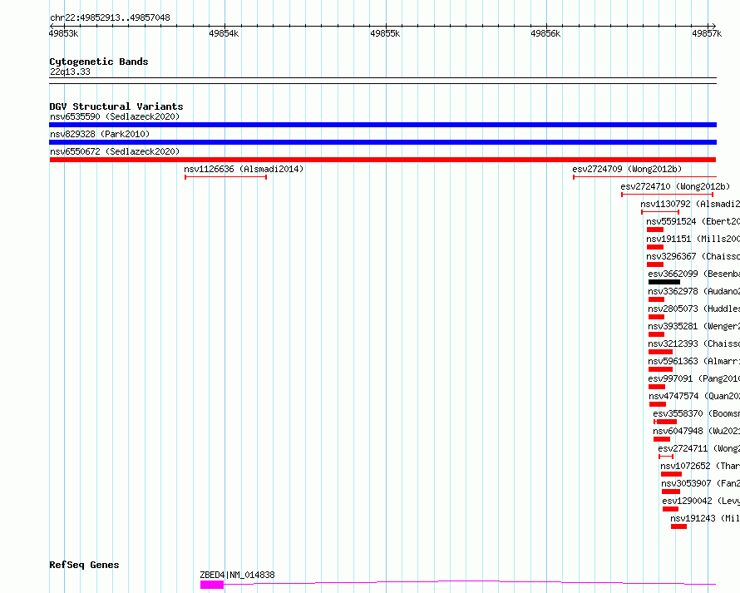The height and width of the screenshot is (593, 740).
Task: Open the nsv191151 variant label
Action: pos(693,239)
